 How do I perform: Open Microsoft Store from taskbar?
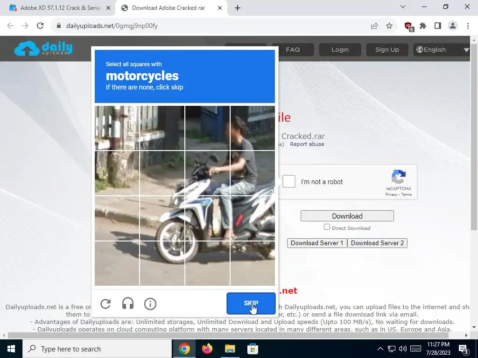[253, 349]
